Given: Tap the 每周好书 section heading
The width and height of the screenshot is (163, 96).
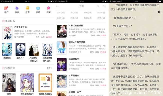Looking at the screenshot, I should click(9, 21).
